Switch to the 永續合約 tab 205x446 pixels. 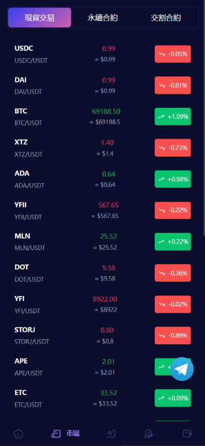tap(103, 18)
